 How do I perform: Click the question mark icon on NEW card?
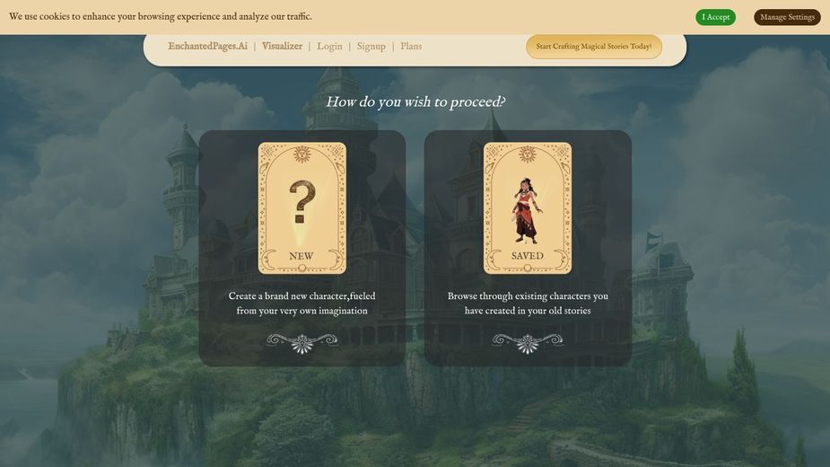click(x=302, y=202)
